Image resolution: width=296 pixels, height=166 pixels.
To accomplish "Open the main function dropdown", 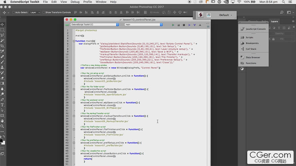I will (144, 25).
